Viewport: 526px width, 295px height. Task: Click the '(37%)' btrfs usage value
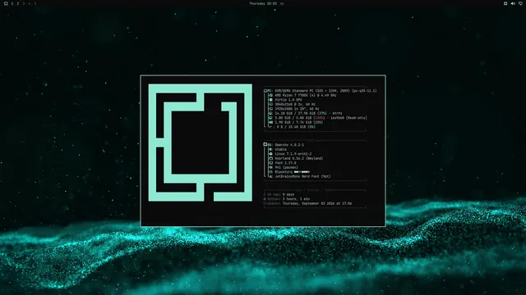321,113
